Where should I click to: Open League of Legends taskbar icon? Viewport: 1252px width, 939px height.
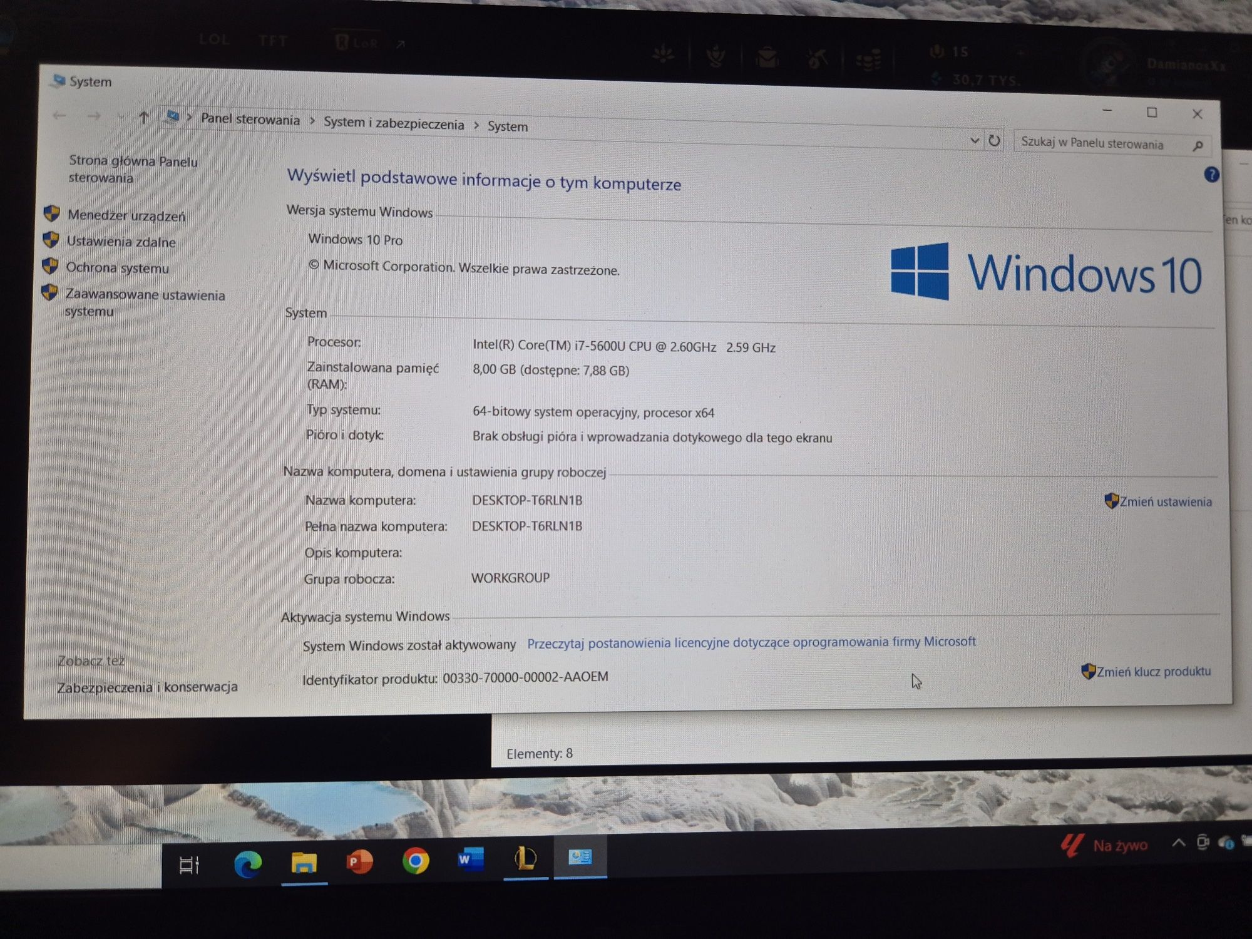tap(525, 858)
